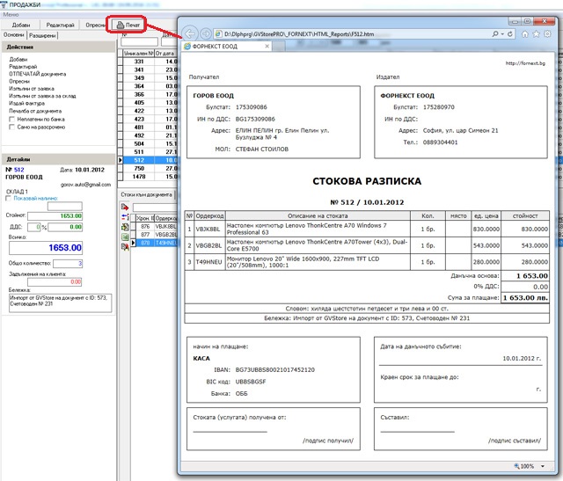The image size is (563, 481).
Task: Select document row 405
Action: (x=150, y=103)
